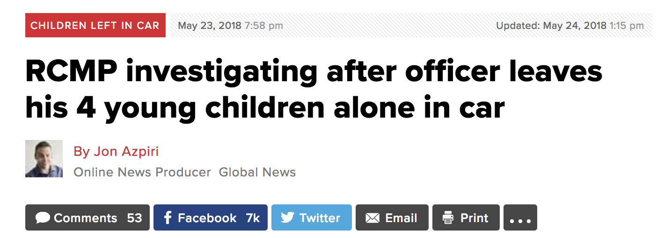Click the 'Comments' button label
The width and height of the screenshot is (657, 238).
[85, 218]
